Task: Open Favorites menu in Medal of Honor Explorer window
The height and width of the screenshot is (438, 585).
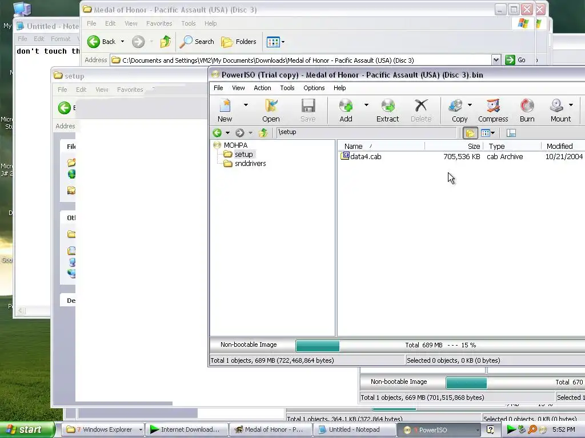Action: [159, 23]
